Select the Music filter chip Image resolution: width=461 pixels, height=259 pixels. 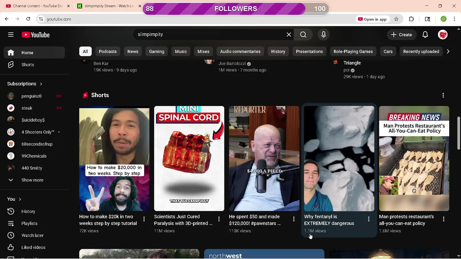pos(181,51)
